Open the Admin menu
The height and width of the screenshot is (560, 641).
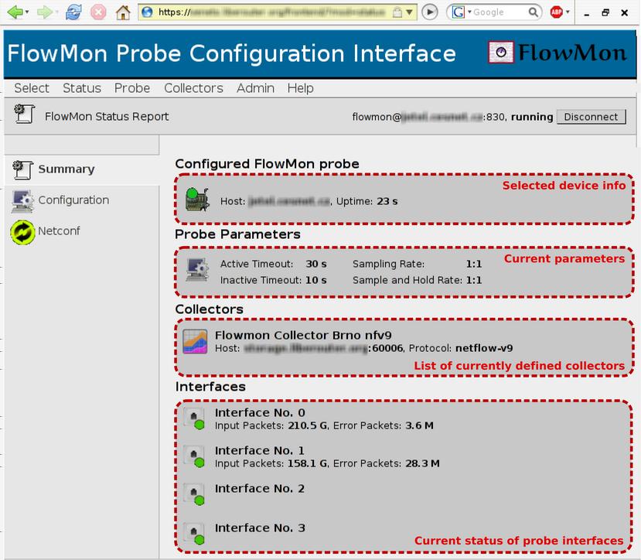255,88
